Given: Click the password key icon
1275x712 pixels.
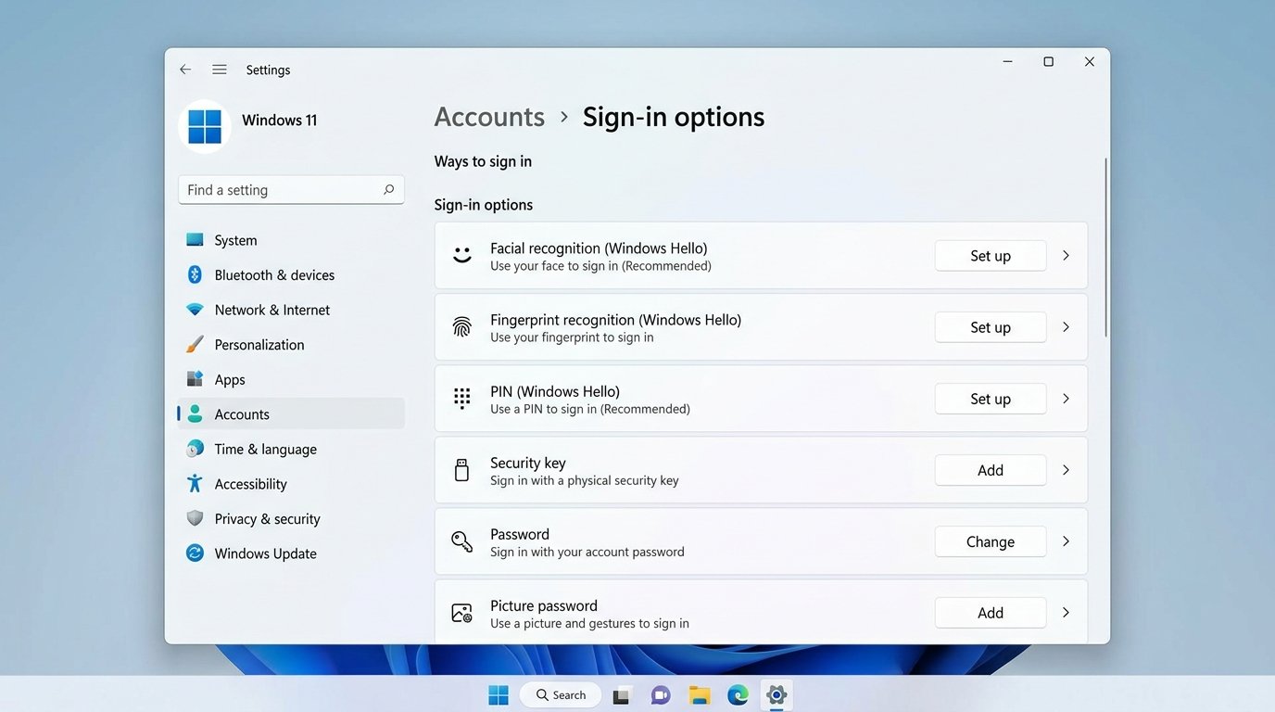Looking at the screenshot, I should click(461, 541).
